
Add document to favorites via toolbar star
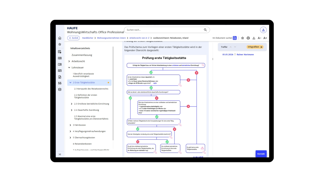tap(242, 38)
